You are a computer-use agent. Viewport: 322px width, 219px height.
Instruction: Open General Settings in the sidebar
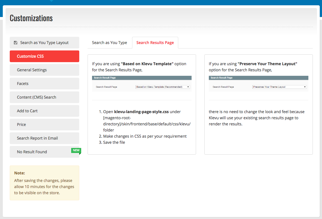click(x=44, y=70)
